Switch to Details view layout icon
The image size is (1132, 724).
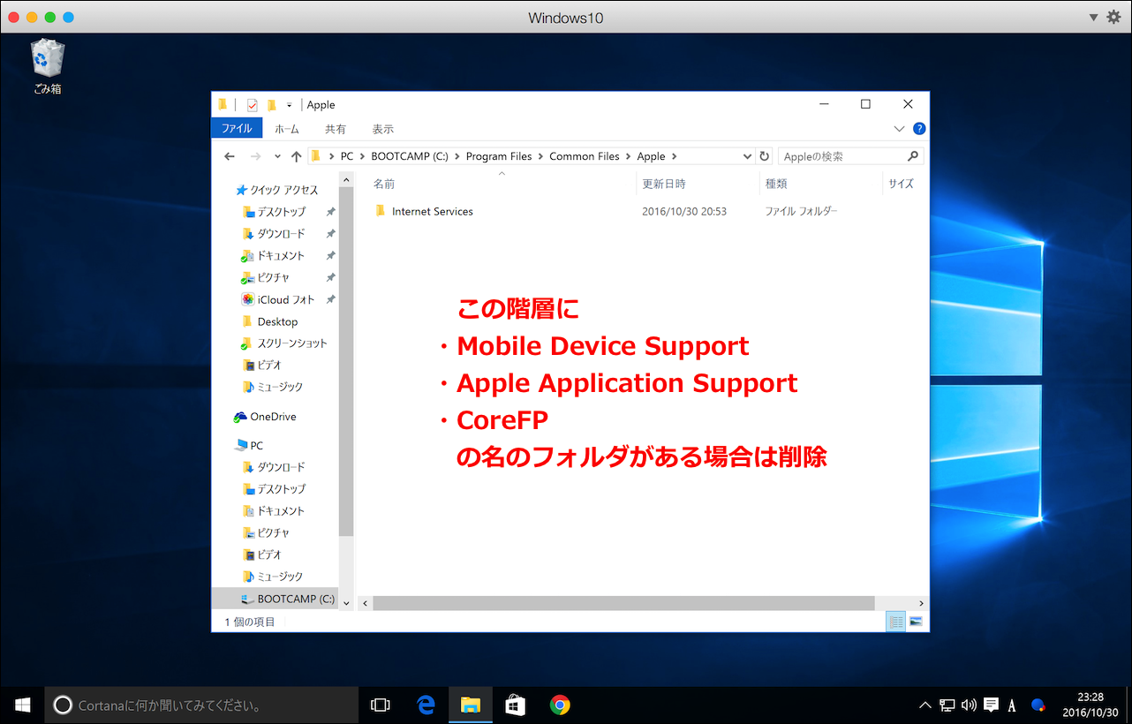(896, 622)
